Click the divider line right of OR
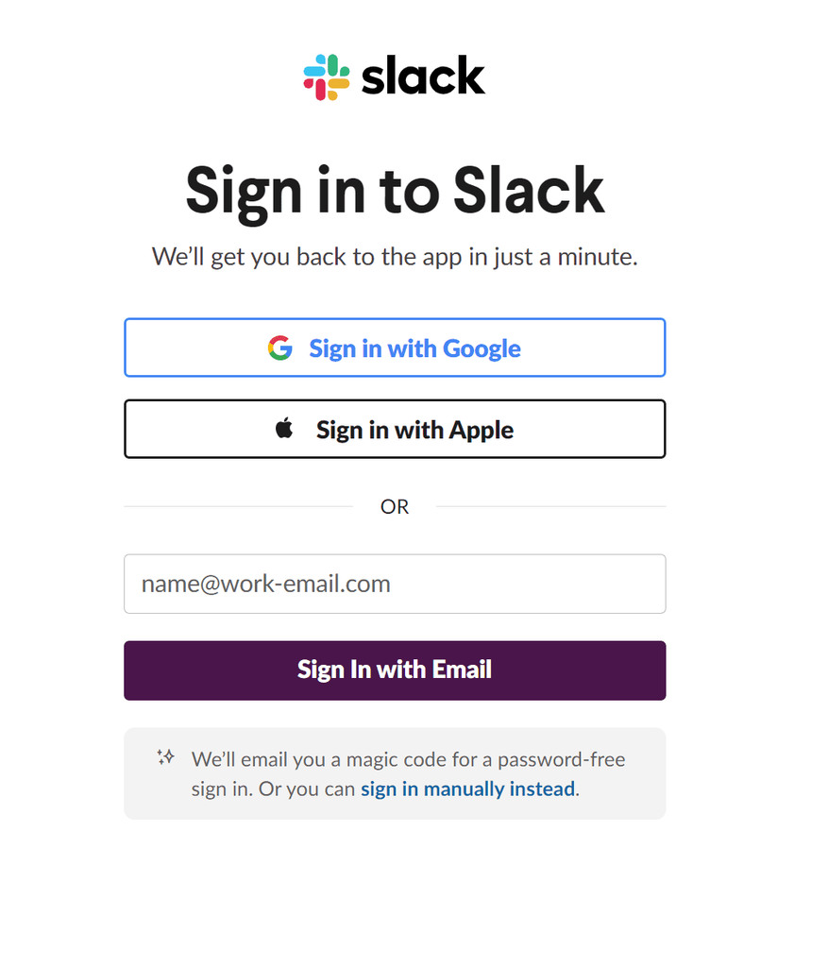 coord(550,507)
